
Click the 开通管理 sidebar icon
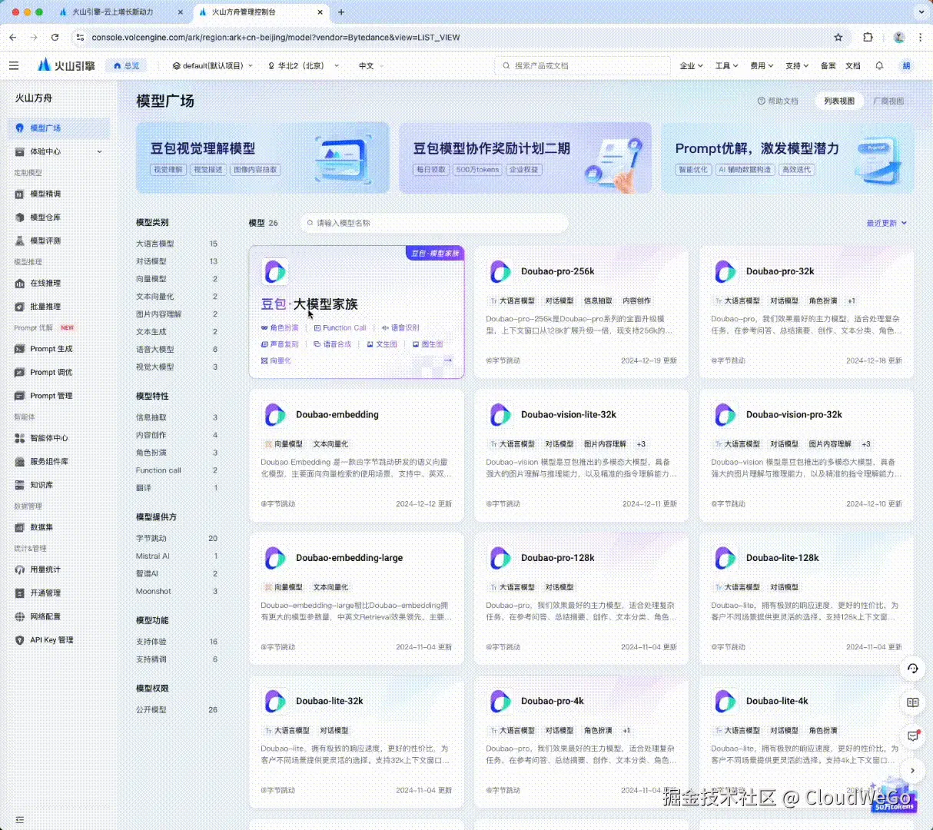pyautogui.click(x=20, y=593)
